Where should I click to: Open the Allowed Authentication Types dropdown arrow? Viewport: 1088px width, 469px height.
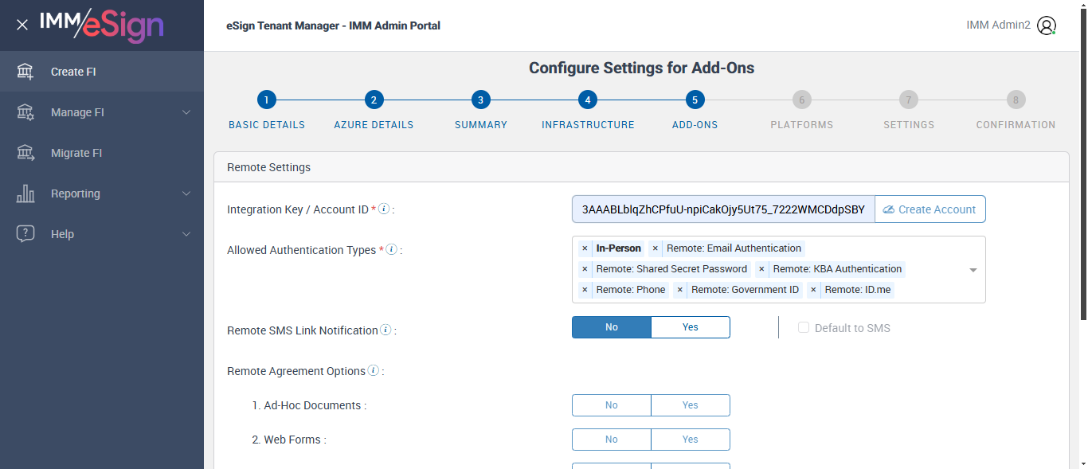point(973,270)
